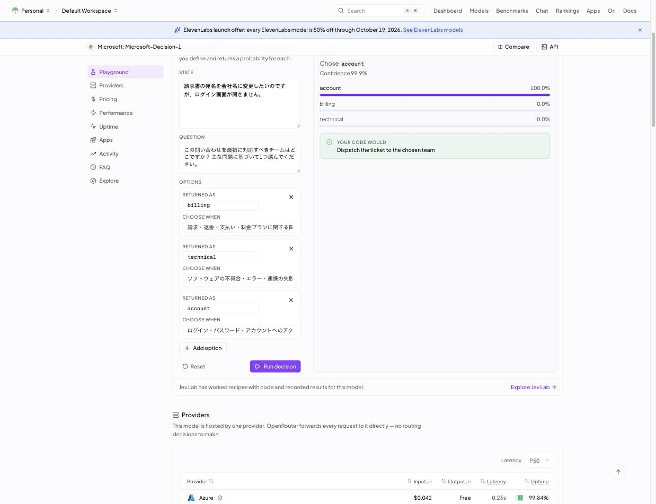
Task: Expand the Default Workspace selector
Action: pos(90,11)
